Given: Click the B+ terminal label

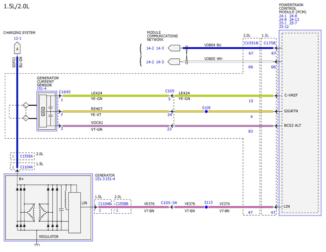Looking at the screenshot, I should click(x=21, y=179).
